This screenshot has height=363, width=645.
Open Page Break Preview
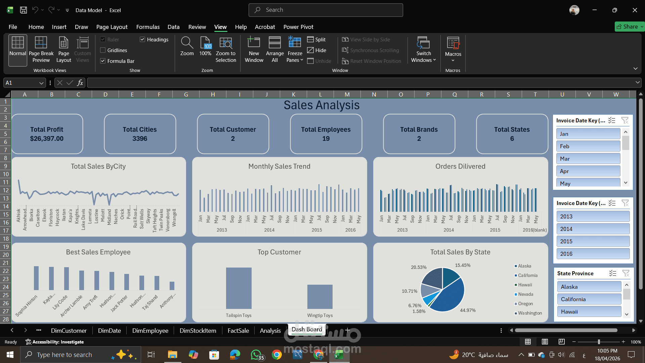point(41,50)
